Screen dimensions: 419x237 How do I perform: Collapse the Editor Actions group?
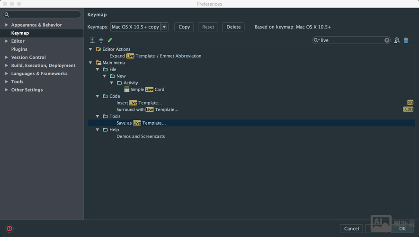[90, 49]
